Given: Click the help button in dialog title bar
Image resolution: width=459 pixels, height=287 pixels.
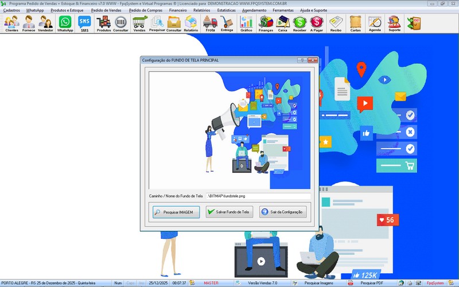Looking at the screenshot, I should (x=302, y=60).
